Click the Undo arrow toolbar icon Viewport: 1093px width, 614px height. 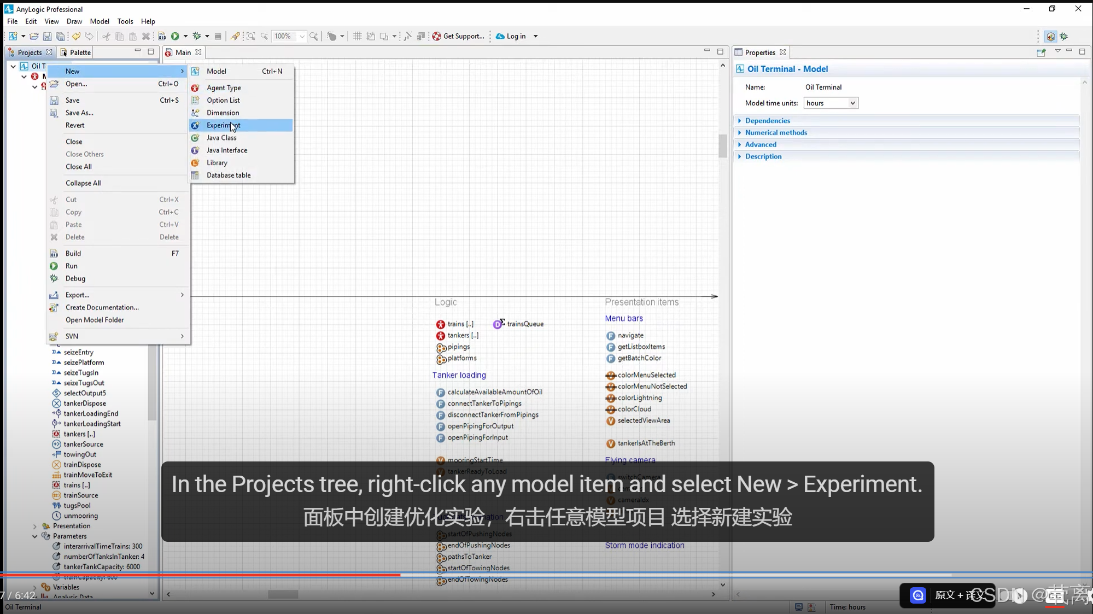pyautogui.click(x=76, y=36)
